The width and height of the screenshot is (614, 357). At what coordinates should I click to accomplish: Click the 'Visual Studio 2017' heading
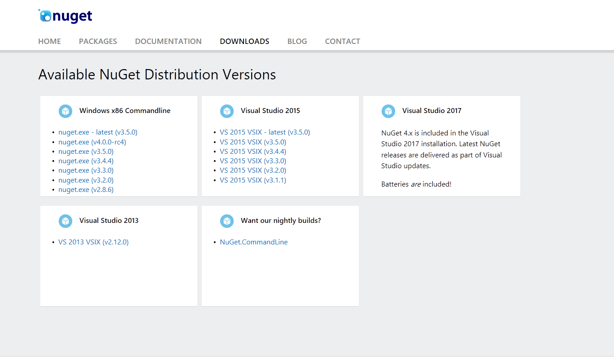tap(432, 111)
